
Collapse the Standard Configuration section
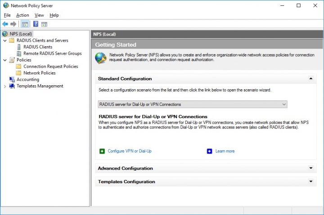(310, 79)
